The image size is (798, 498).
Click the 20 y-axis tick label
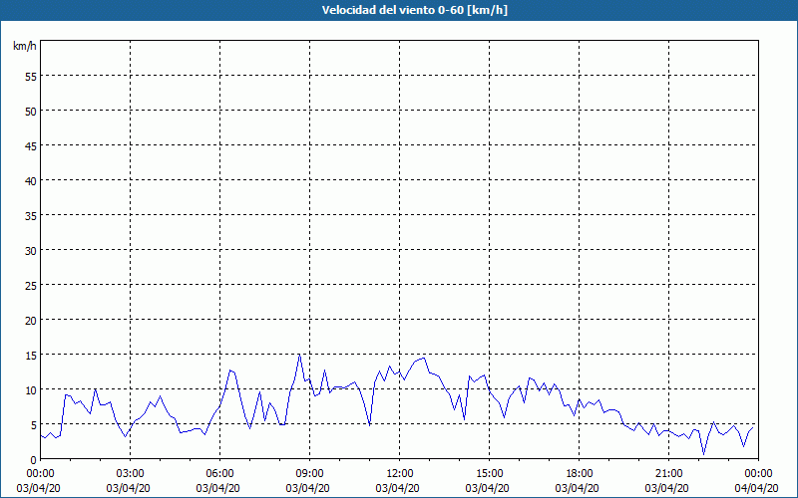30,320
